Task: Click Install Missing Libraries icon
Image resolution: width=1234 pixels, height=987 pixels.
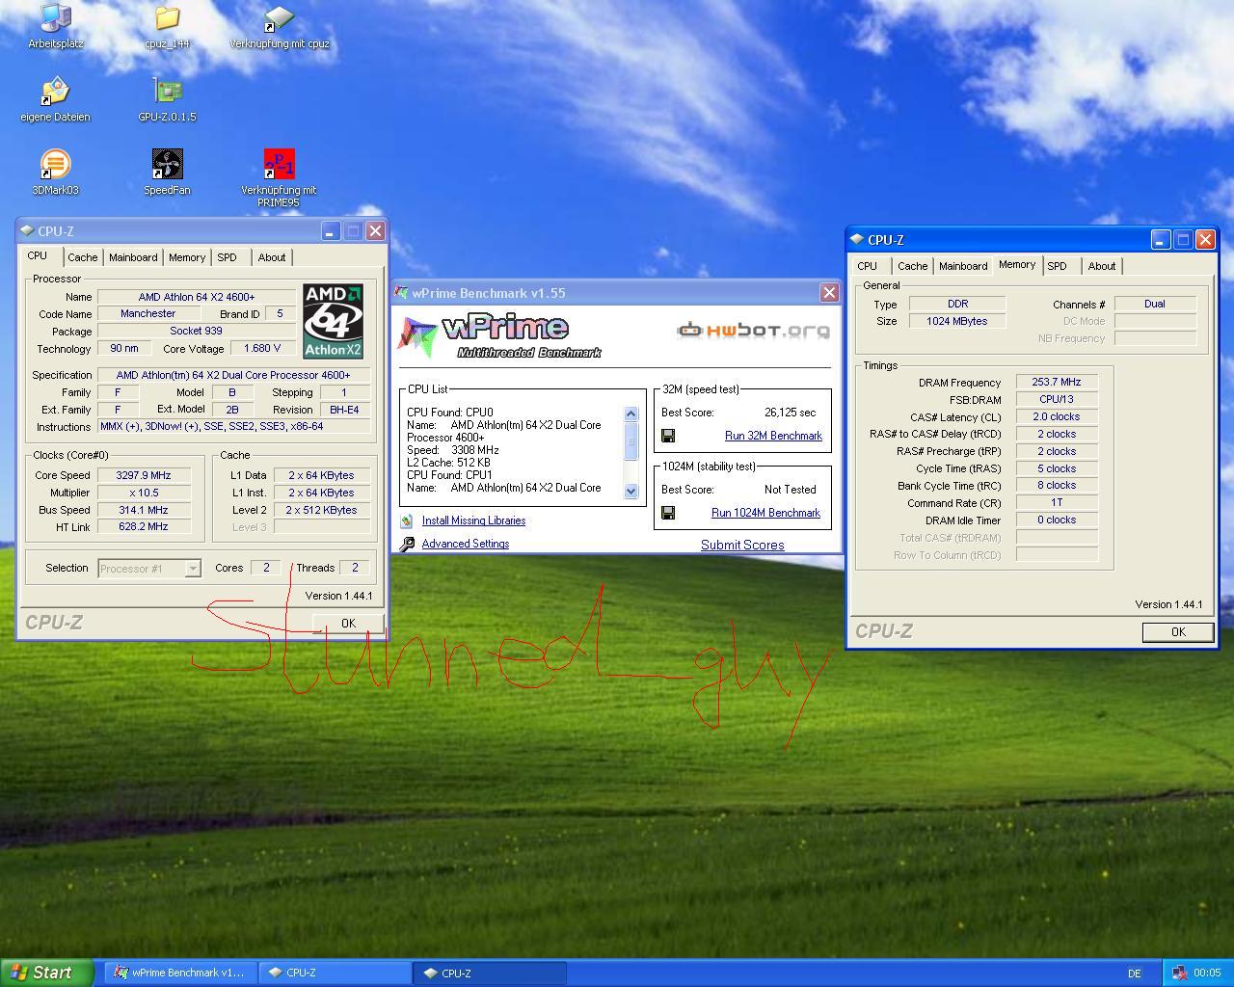Action: click(x=407, y=520)
